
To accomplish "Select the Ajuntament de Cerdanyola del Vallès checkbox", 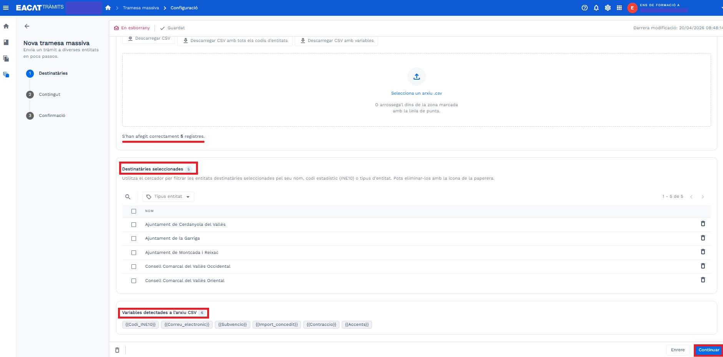I will click(134, 225).
